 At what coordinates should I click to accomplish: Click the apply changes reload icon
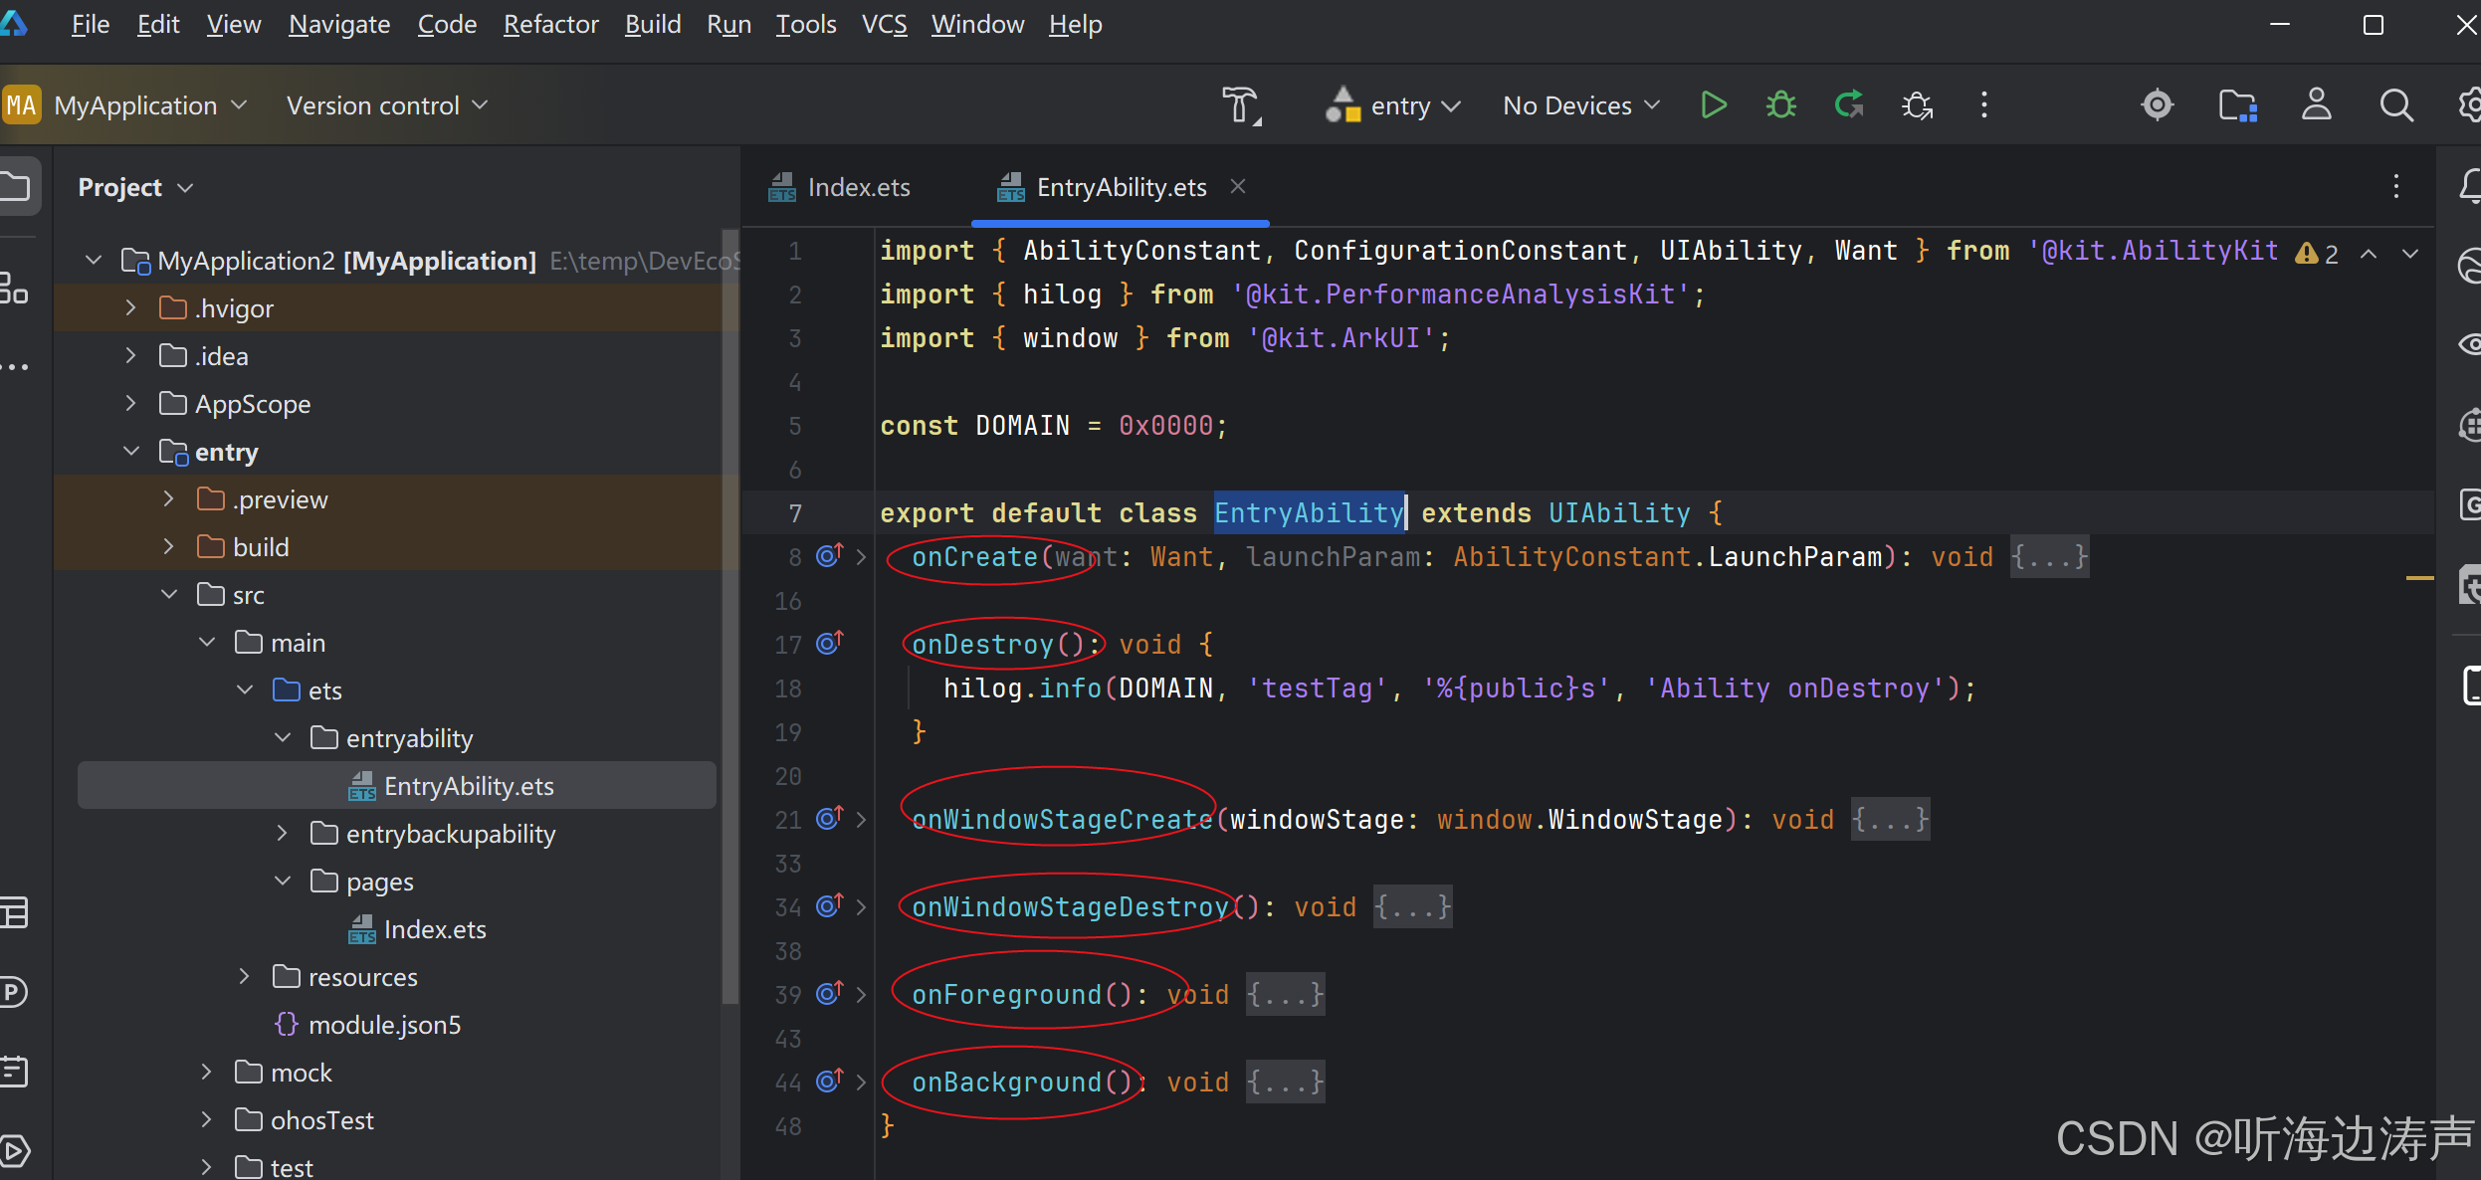click(x=1848, y=105)
